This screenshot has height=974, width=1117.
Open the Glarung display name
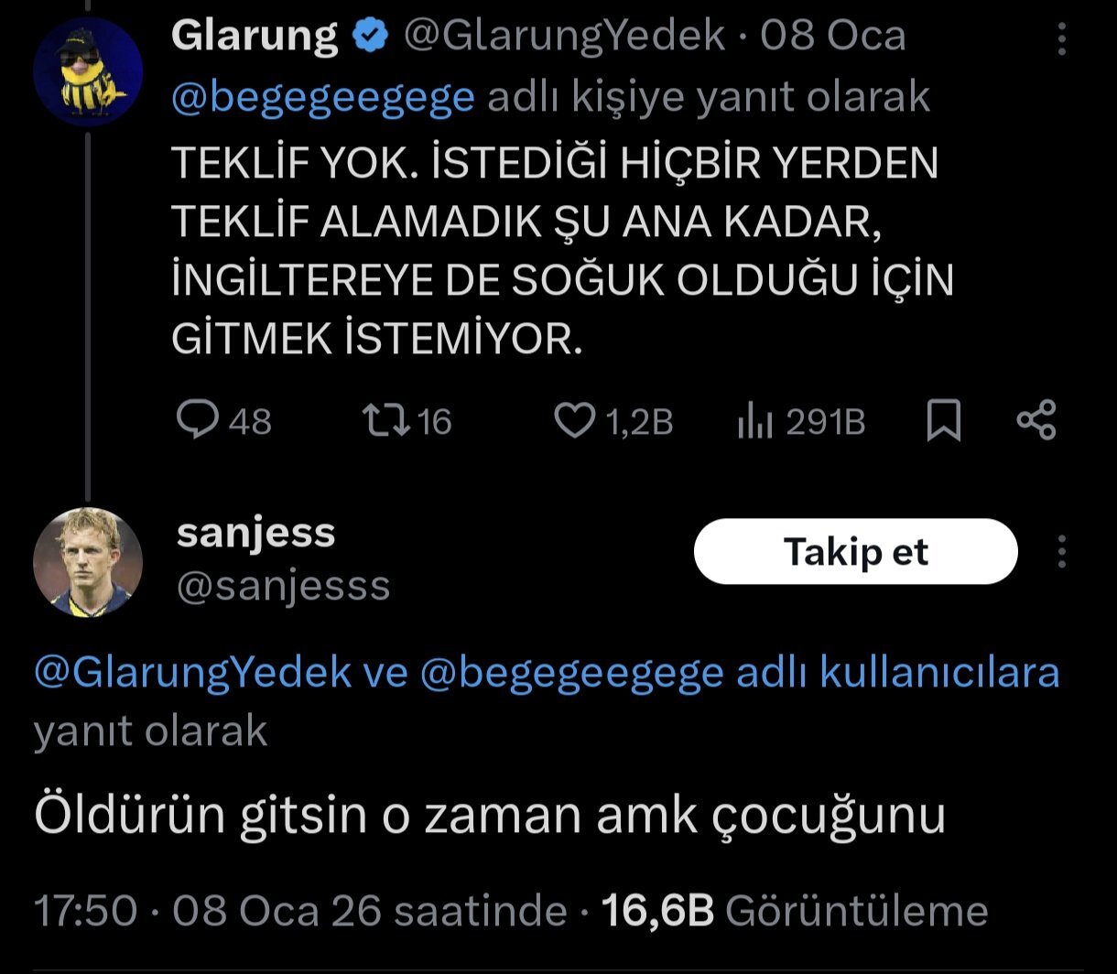[x=255, y=37]
